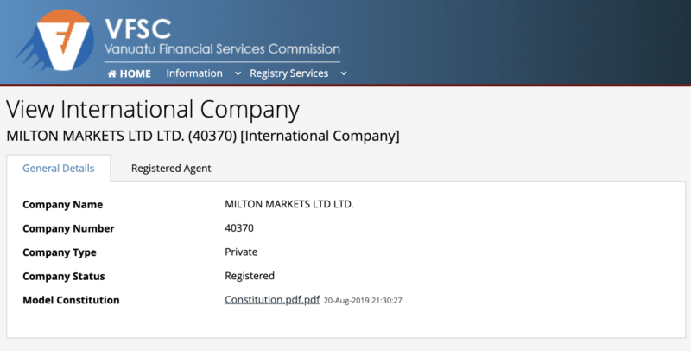691x351 pixels.
Task: Switch to the Registered Agent tab
Action: tap(171, 168)
